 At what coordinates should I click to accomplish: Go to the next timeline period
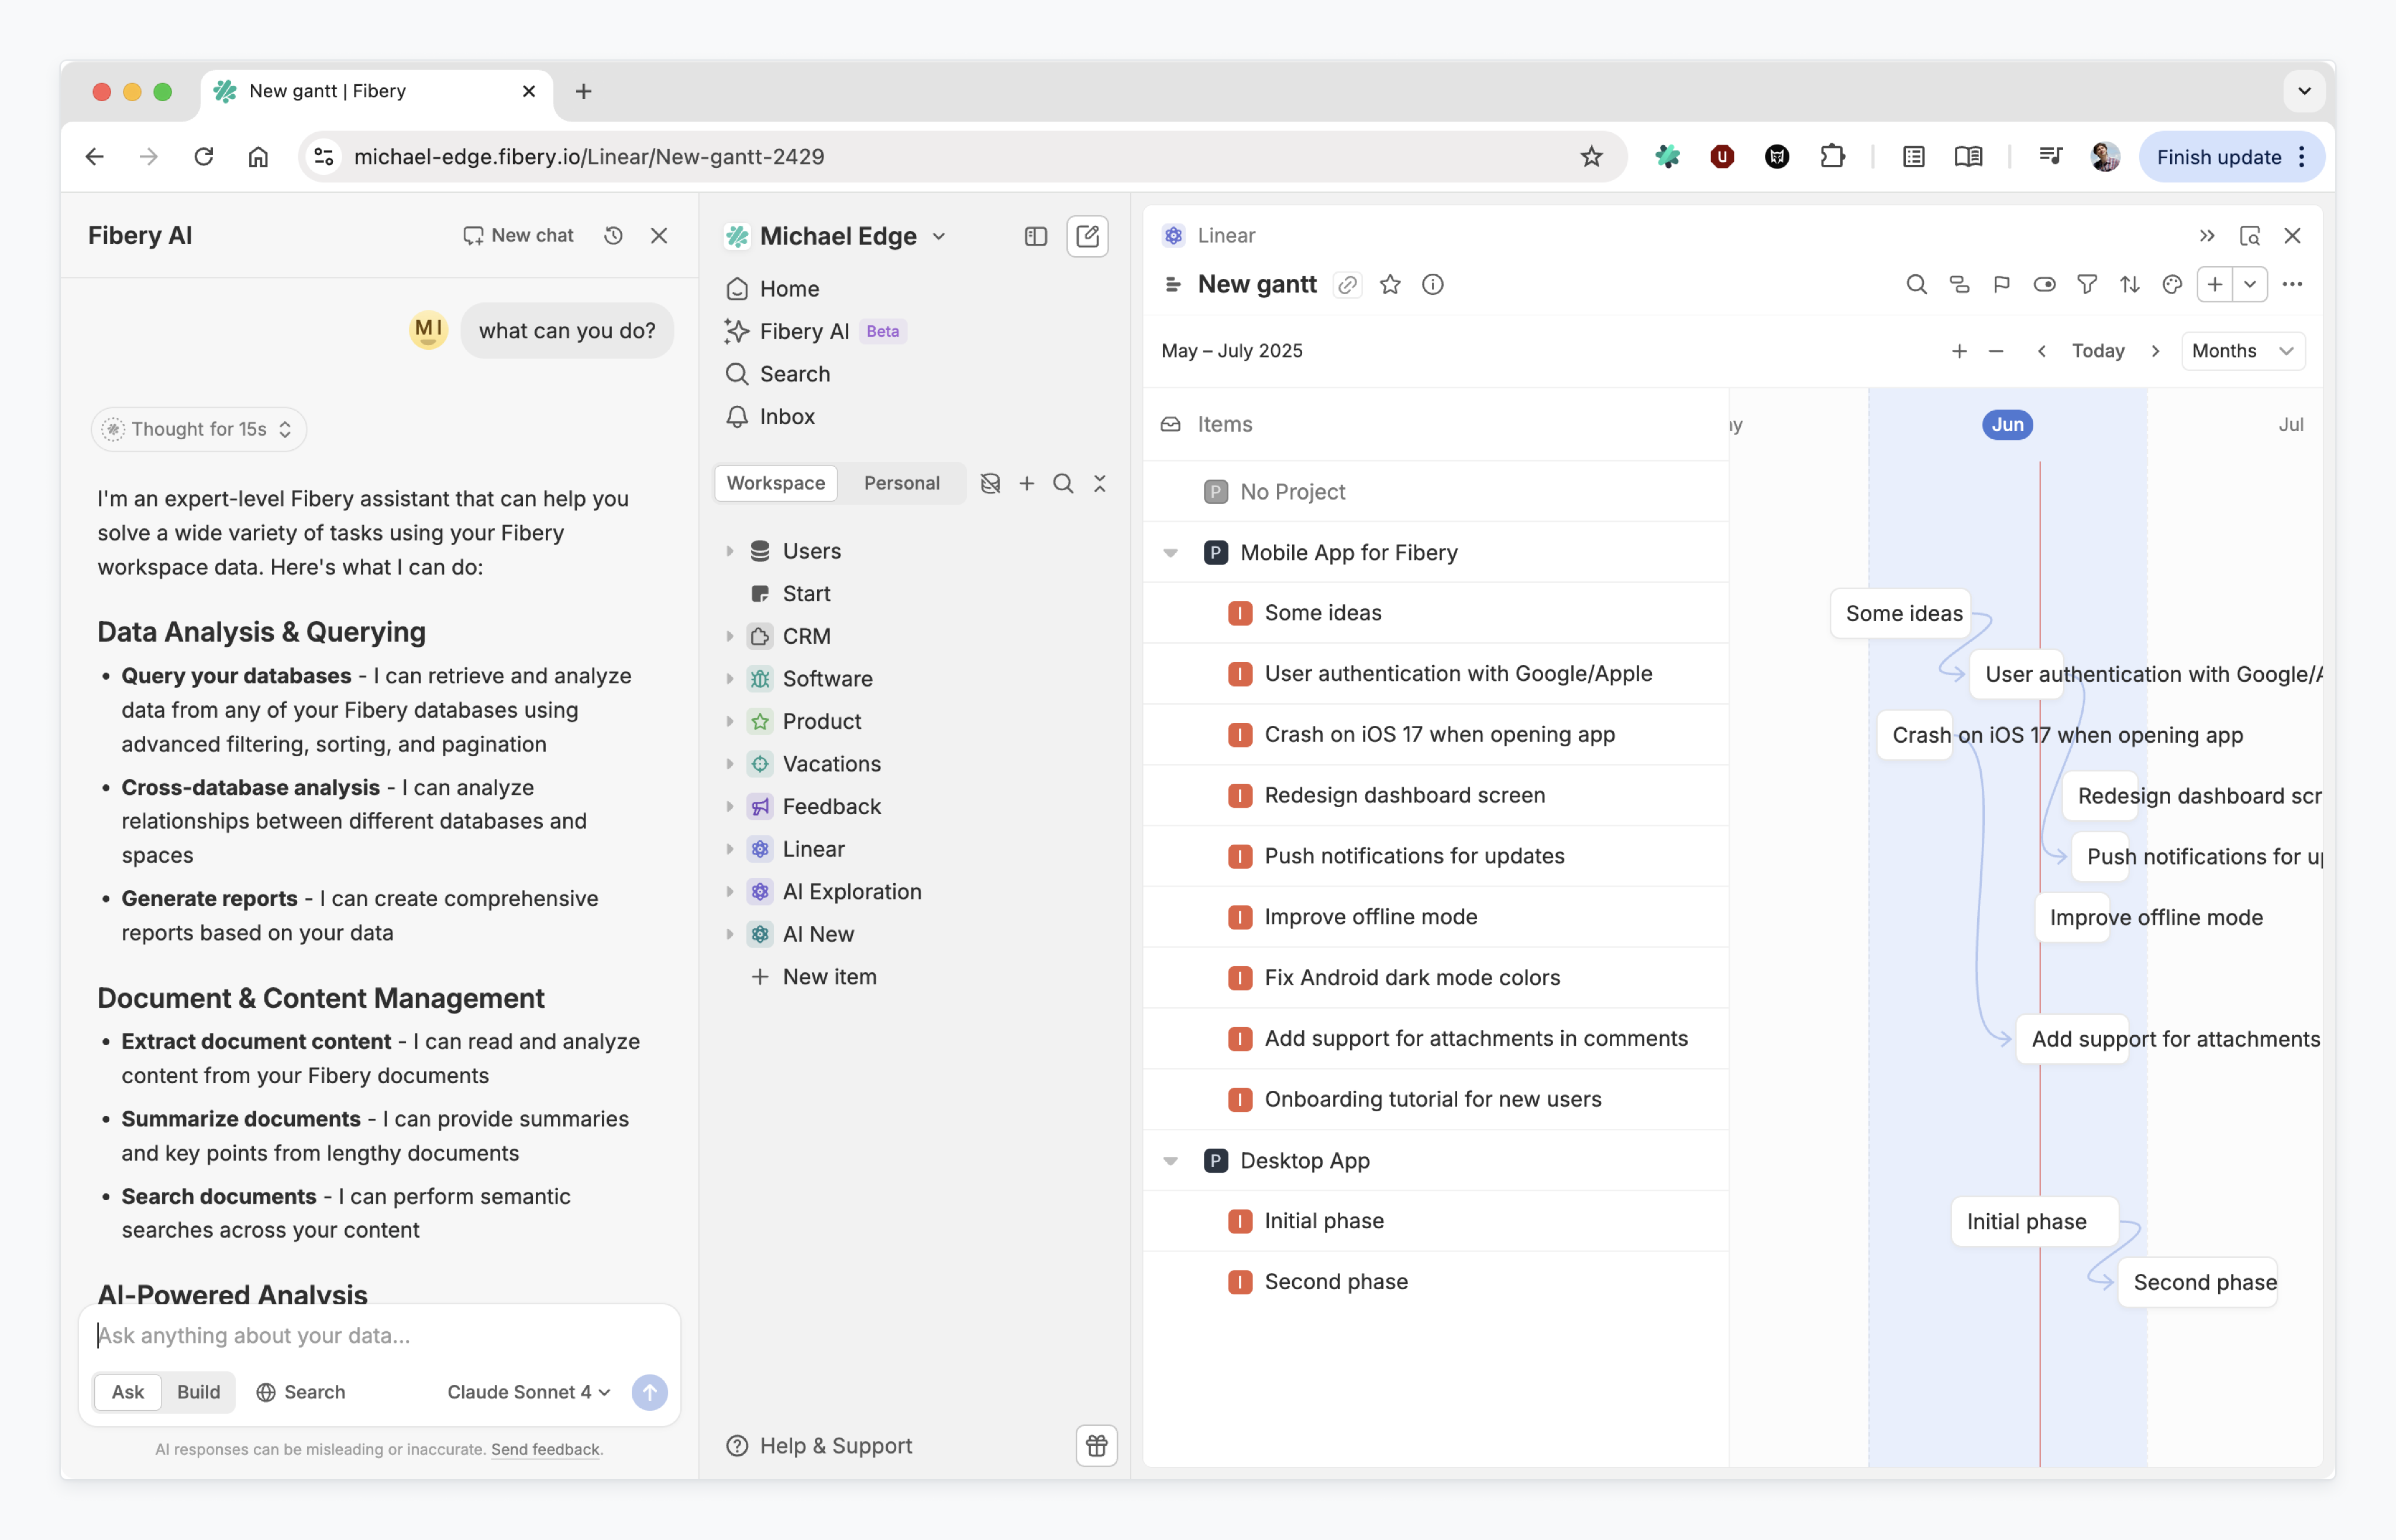2156,351
